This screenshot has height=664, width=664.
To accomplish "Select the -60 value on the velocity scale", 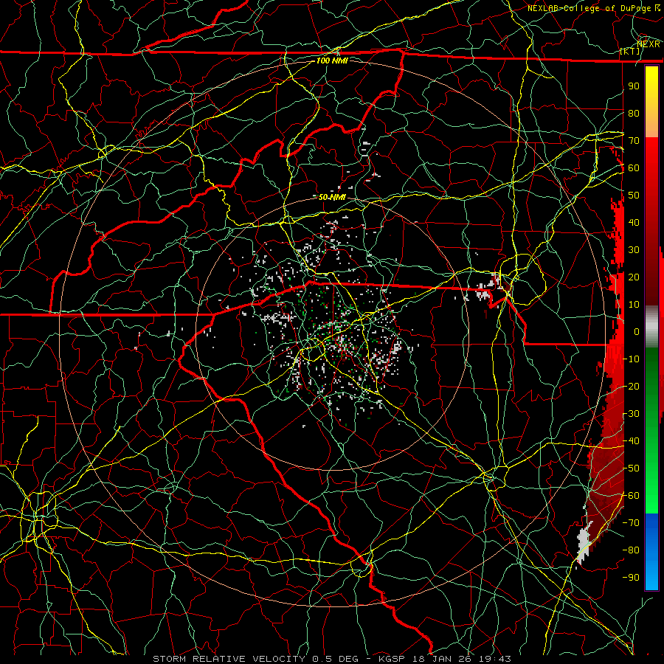I will tap(631, 496).
